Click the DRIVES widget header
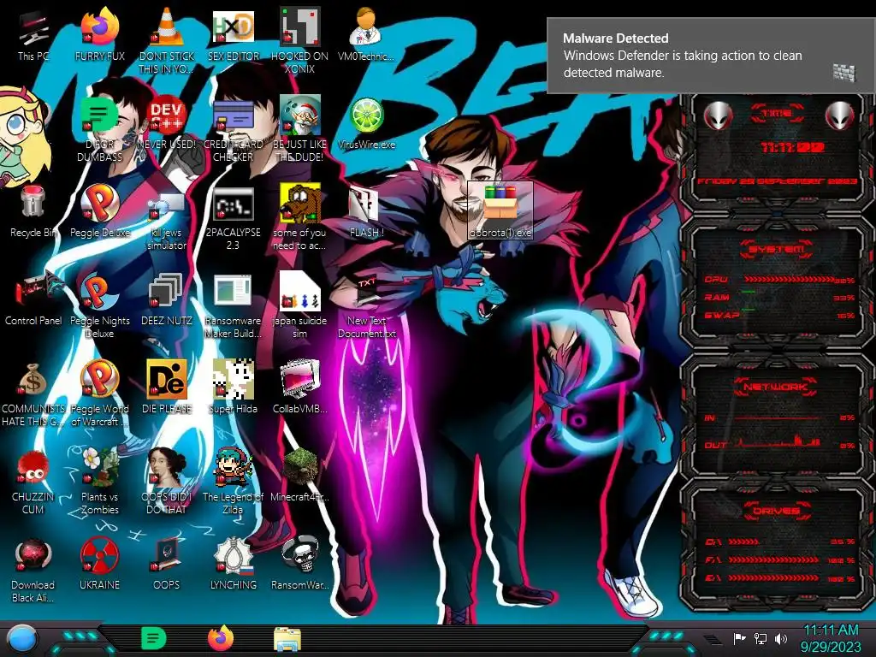This screenshot has width=876, height=657. click(777, 511)
